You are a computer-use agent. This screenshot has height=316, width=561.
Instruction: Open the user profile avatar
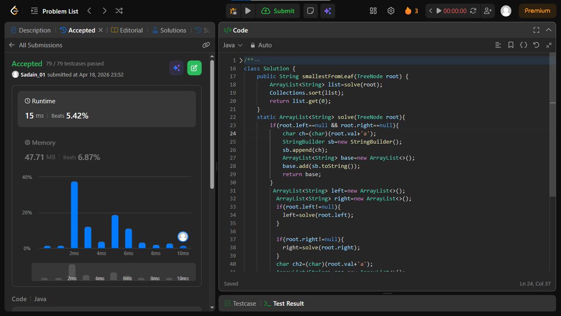pos(506,11)
